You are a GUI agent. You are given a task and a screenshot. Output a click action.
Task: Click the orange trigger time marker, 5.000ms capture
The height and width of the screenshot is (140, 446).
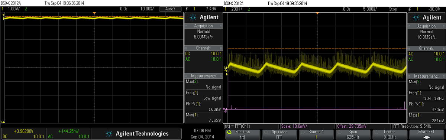317,13
